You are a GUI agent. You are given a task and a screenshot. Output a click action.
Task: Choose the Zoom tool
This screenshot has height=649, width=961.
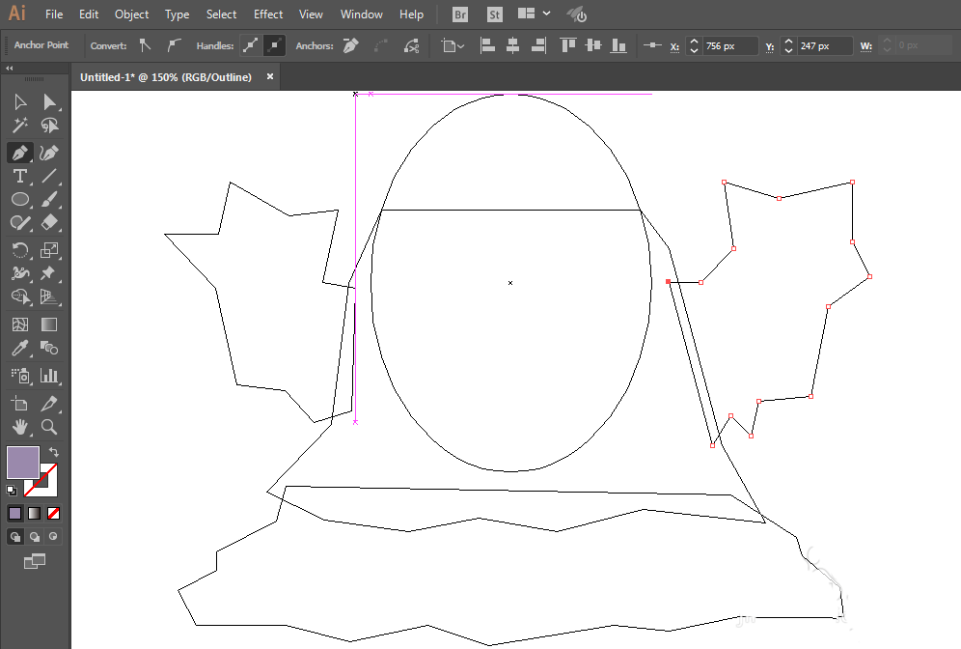tap(49, 427)
